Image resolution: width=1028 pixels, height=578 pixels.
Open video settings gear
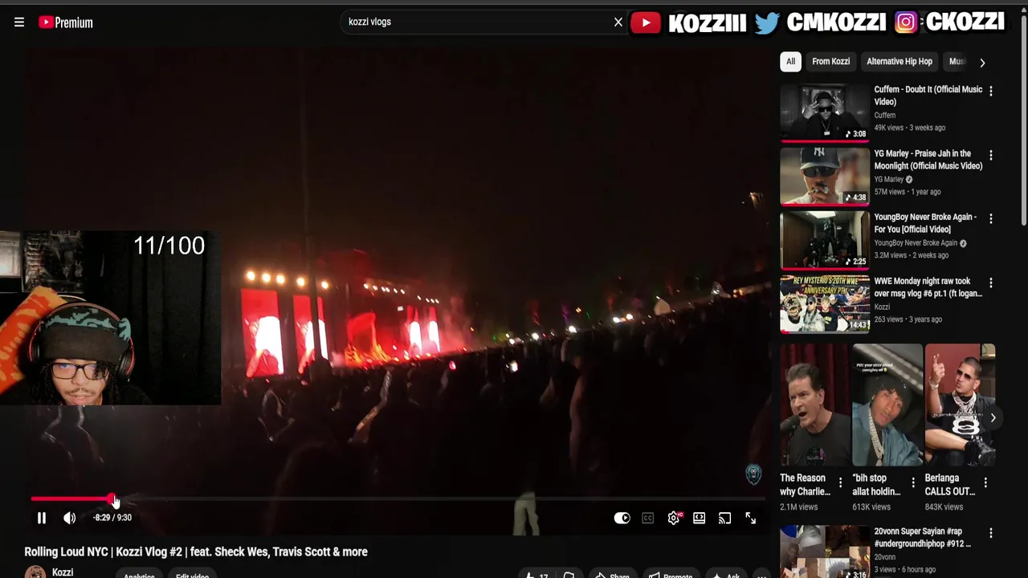coord(674,519)
